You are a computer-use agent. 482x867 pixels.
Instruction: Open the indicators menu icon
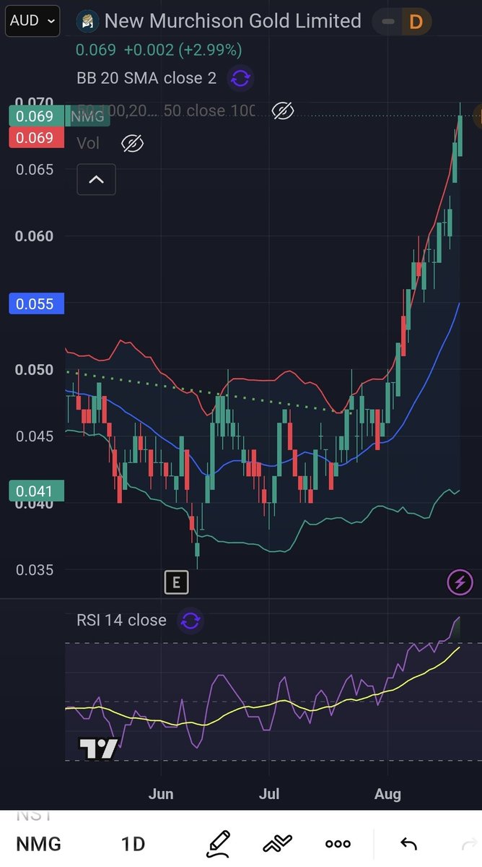coord(278,843)
